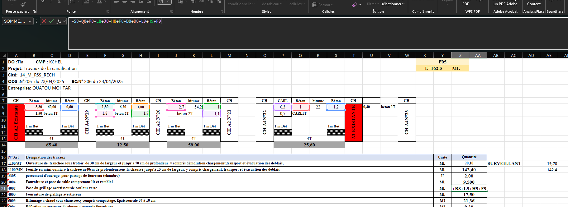Expand the Rechercher et sélectionner menu

coord(393,4)
